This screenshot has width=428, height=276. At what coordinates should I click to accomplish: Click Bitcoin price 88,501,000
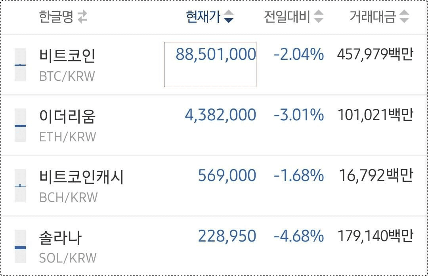tap(216, 54)
